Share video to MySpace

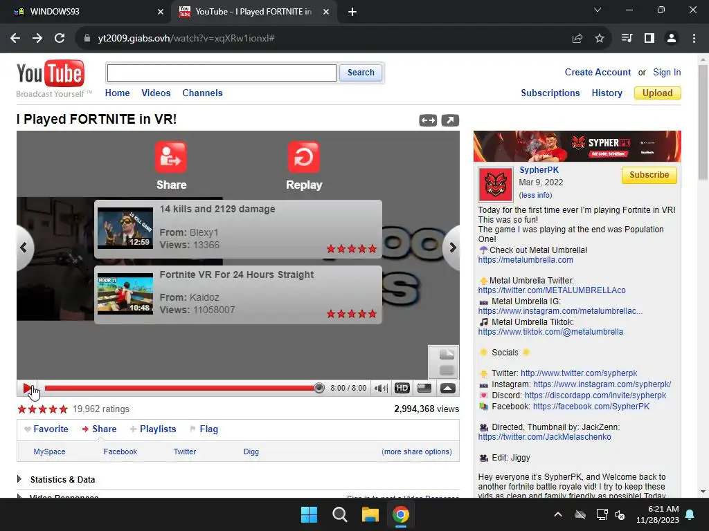(49, 451)
